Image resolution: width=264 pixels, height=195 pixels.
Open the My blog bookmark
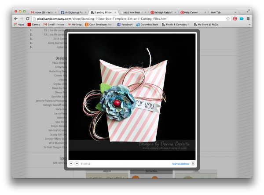click(75, 25)
